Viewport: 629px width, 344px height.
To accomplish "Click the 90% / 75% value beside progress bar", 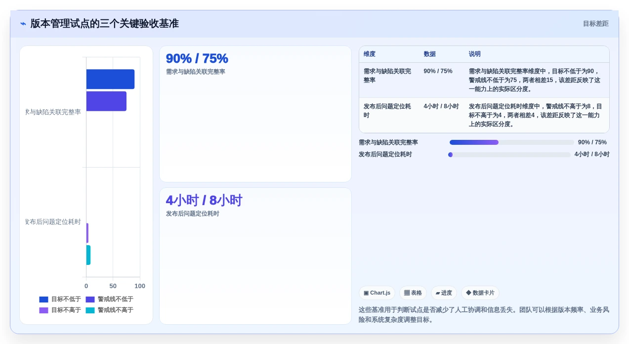I will (x=592, y=142).
